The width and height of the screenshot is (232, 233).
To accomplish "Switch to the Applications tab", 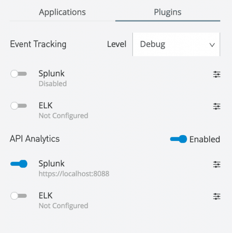I will (62, 12).
